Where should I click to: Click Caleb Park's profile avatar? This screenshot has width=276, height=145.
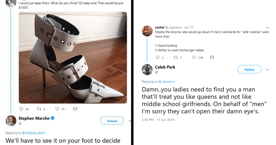pos(147,69)
